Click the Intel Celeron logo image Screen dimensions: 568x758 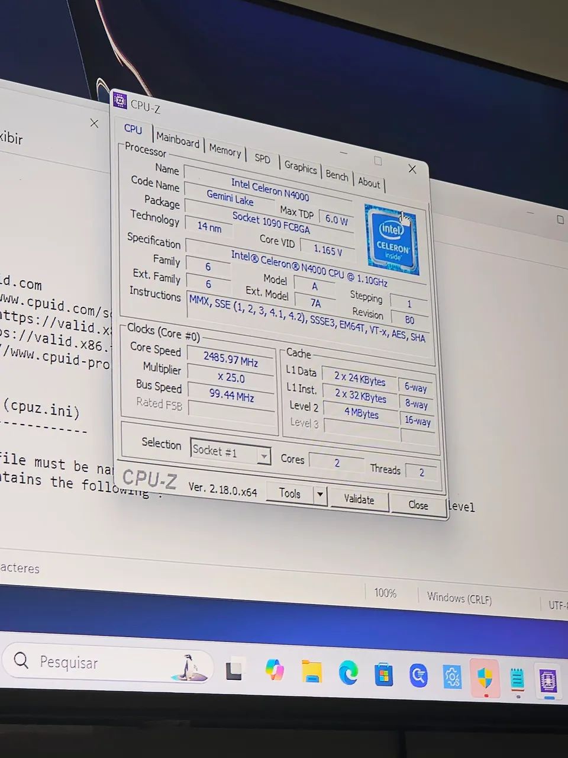[x=392, y=240]
